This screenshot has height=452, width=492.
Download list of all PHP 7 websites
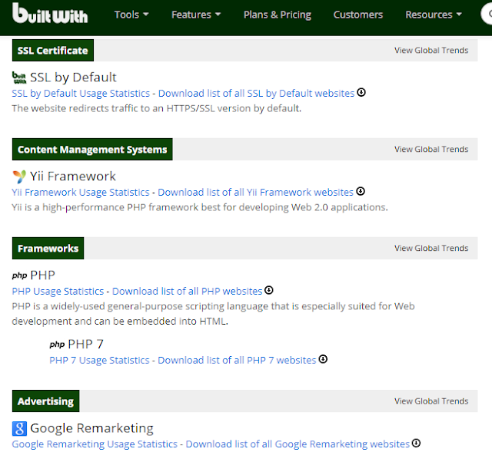[237, 360]
